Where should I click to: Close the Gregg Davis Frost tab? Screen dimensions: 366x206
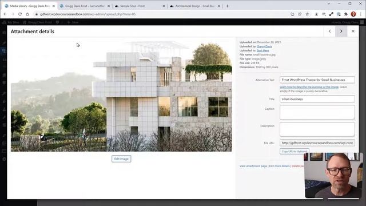(109, 6)
